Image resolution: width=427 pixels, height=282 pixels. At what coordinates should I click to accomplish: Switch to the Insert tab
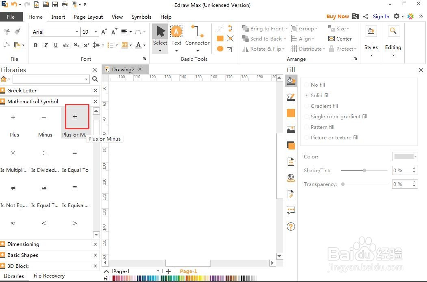(58, 17)
